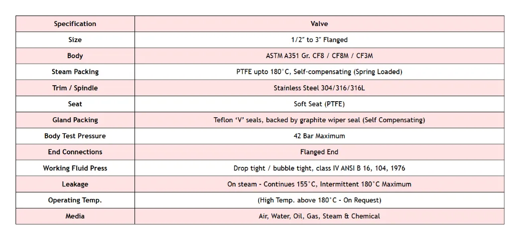Select the Working Fluid Press label
514x237 pixels.
(x=75, y=168)
